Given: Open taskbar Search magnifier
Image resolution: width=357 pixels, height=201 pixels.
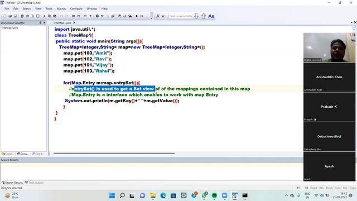Looking at the screenshot, I should 122,195.
